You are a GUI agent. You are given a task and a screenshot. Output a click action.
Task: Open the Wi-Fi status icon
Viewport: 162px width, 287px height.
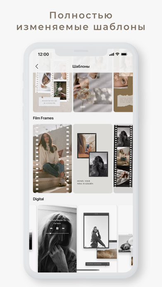click(117, 54)
